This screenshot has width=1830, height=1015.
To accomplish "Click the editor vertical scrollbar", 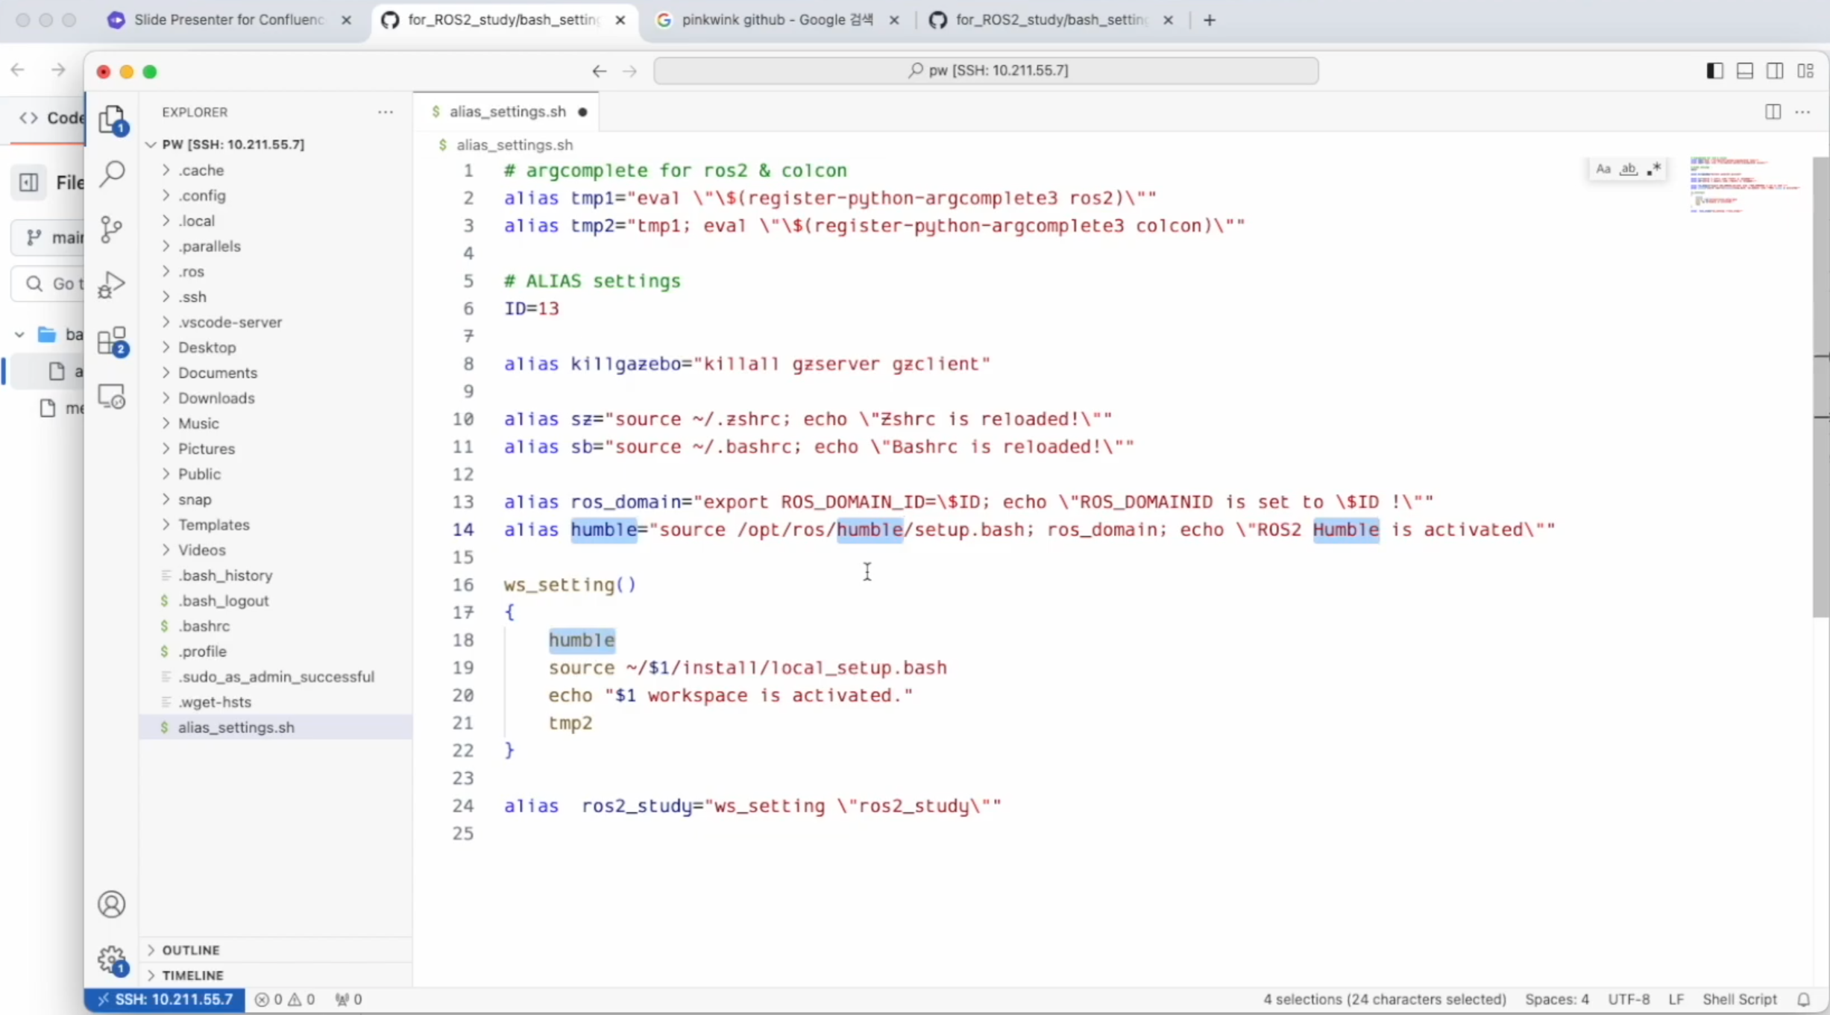I will pos(1820,388).
